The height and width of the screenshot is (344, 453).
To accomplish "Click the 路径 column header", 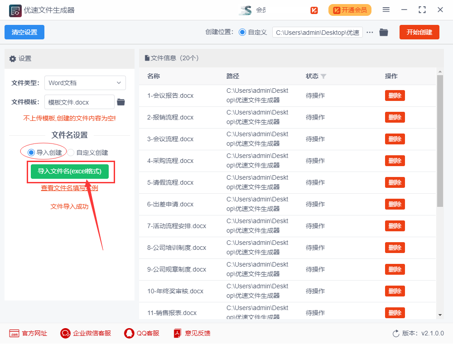I will point(233,76).
